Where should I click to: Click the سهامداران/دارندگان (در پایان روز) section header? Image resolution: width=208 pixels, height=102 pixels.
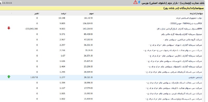(x=184, y=8)
